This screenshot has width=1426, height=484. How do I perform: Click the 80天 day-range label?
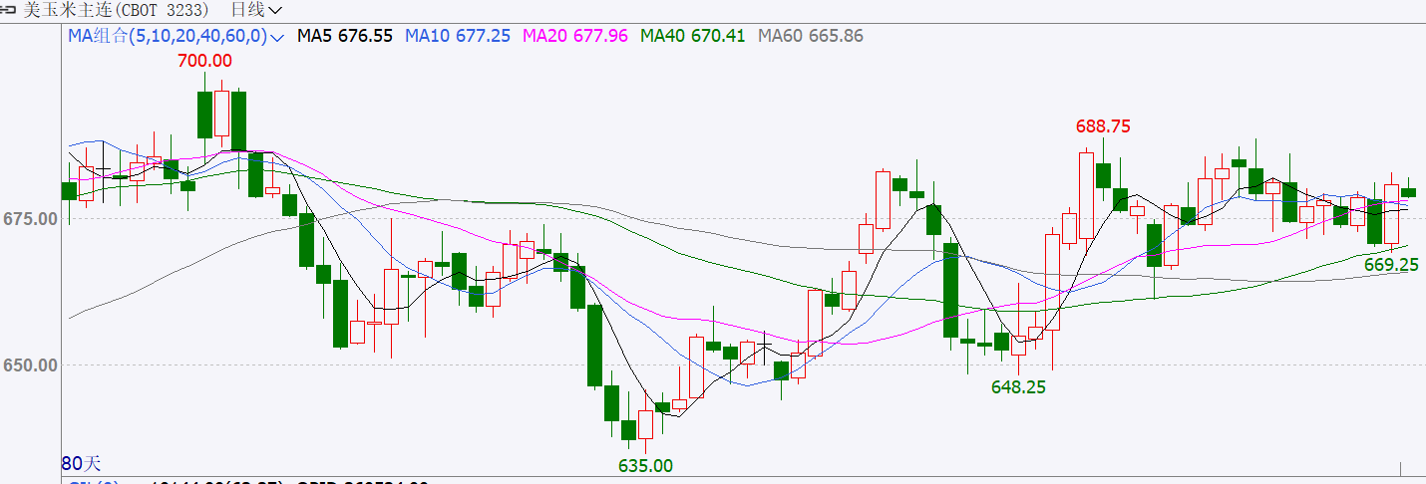coord(82,463)
